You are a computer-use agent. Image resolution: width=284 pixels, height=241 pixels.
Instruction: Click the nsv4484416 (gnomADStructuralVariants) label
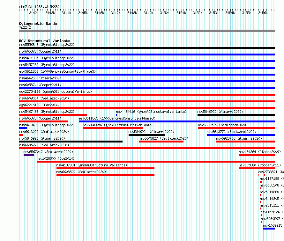[151, 112]
